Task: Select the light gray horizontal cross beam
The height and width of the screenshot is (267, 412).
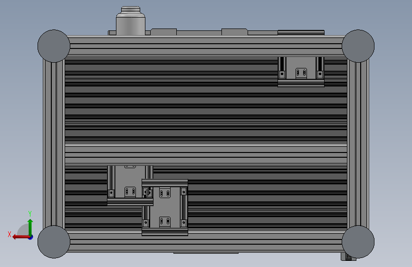Action: [x=206, y=154]
